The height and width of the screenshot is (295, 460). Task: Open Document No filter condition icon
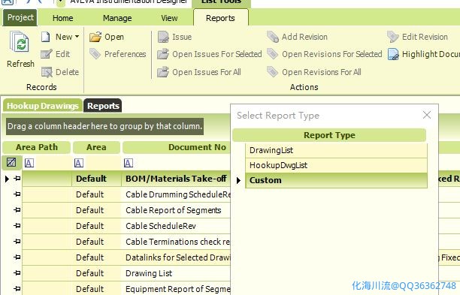click(129, 163)
